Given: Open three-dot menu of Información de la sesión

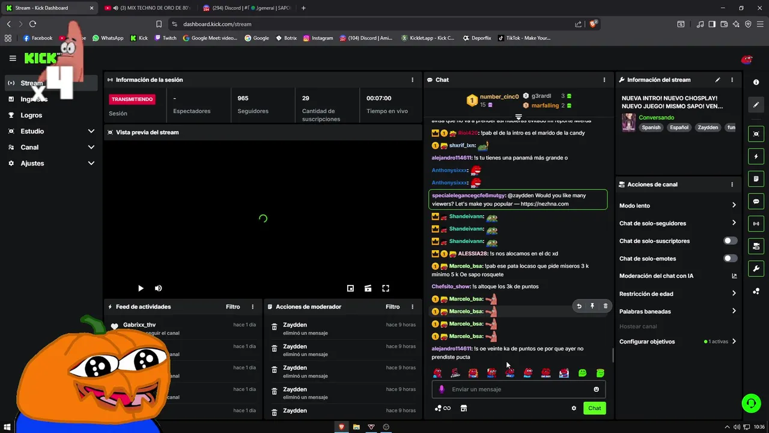Looking at the screenshot, I should (412, 80).
